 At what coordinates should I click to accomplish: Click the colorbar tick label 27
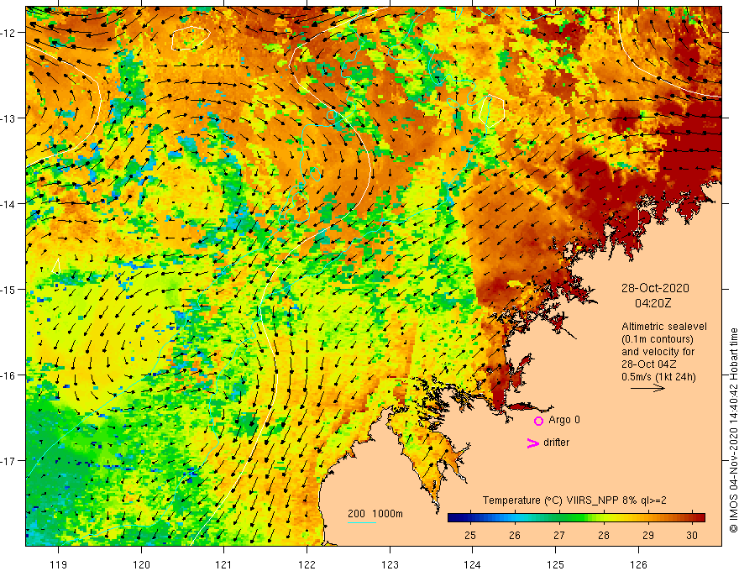(x=559, y=535)
